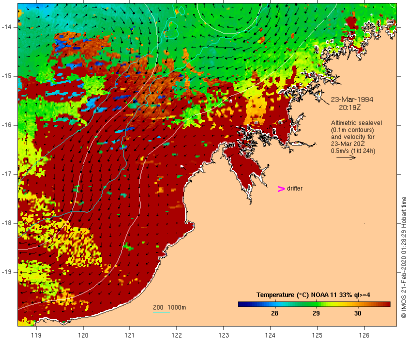The image size is (410, 340).
Task: Click the longitude axis label 126
Action: tap(364, 335)
